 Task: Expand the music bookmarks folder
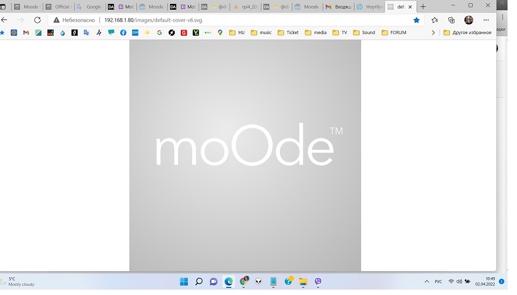point(261,32)
